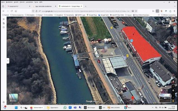Image resolution: width=178 pixels, height=111 pixels.
Task: Open WhatsApp from the Windows taskbar
Action: (65, 107)
